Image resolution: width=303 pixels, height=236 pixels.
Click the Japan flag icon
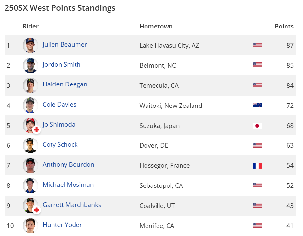257,125
